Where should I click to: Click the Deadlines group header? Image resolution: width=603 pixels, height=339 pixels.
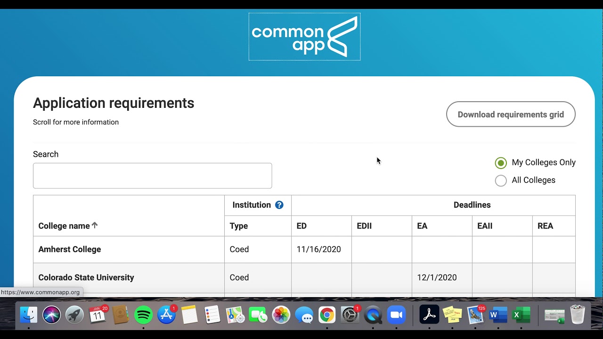click(x=472, y=205)
